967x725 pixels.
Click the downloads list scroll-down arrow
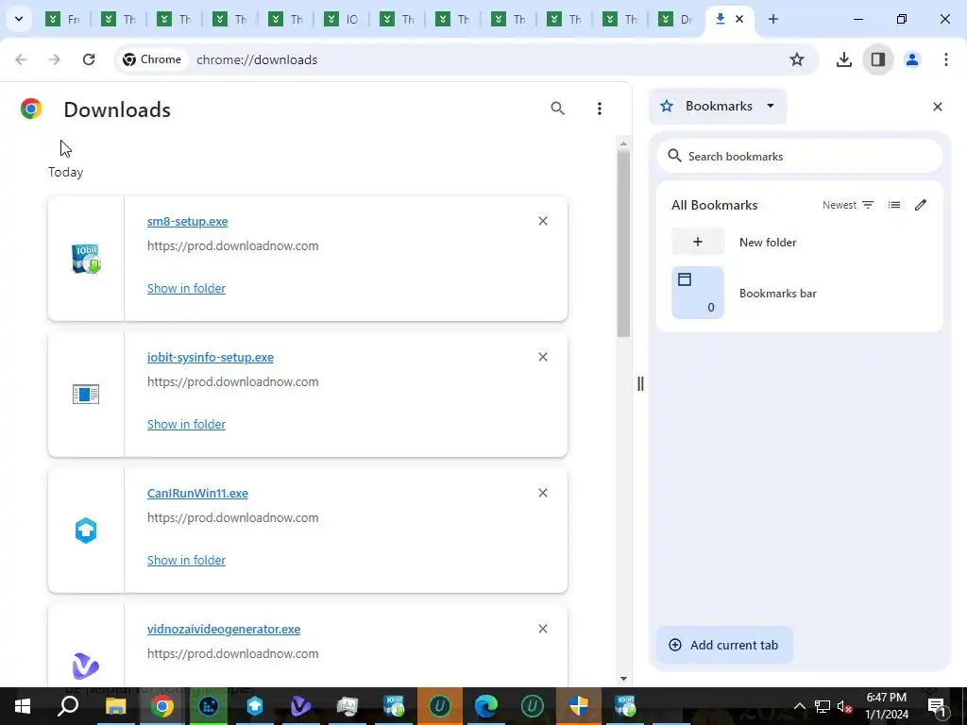623,679
